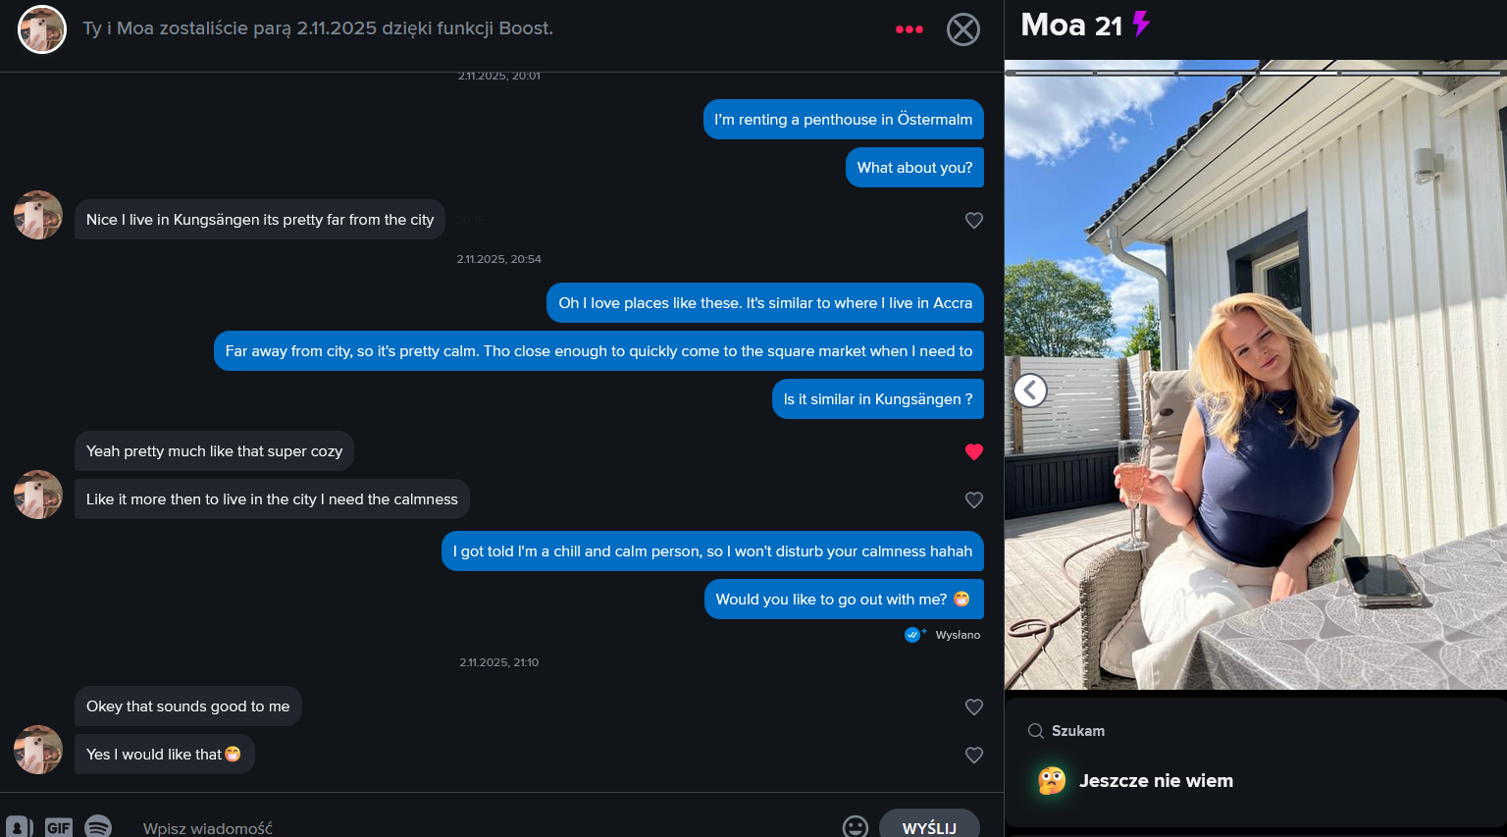Select the first photo indicator segment
Screen dimensions: 1507x837
tap(1053, 73)
